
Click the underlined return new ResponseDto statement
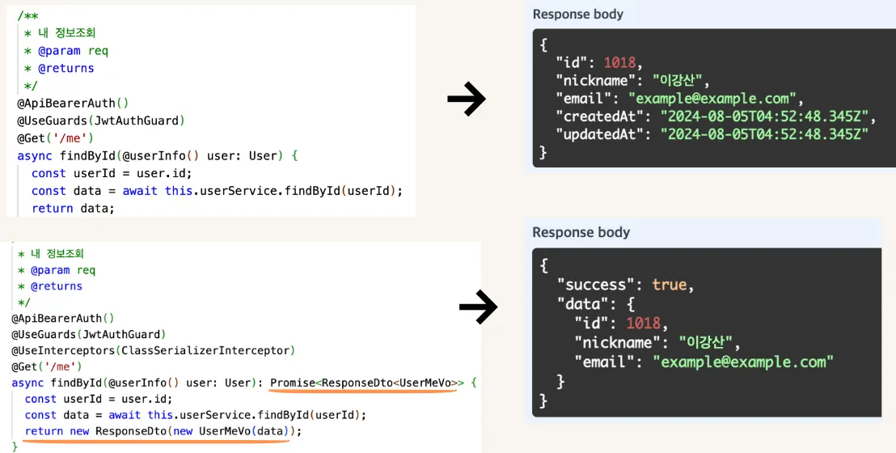(163, 431)
